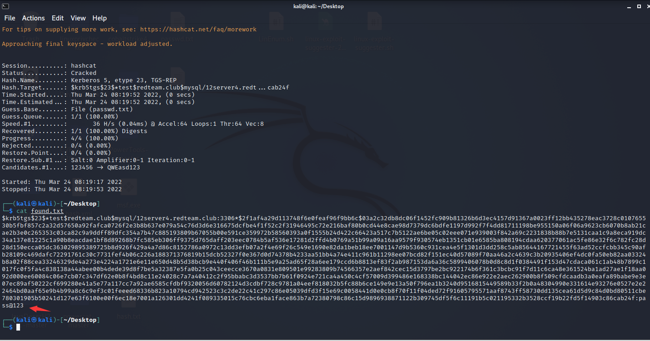This screenshot has height=341, width=650.
Task: Click the 'Rejected' 0/4 line
Action: [x=56, y=145]
